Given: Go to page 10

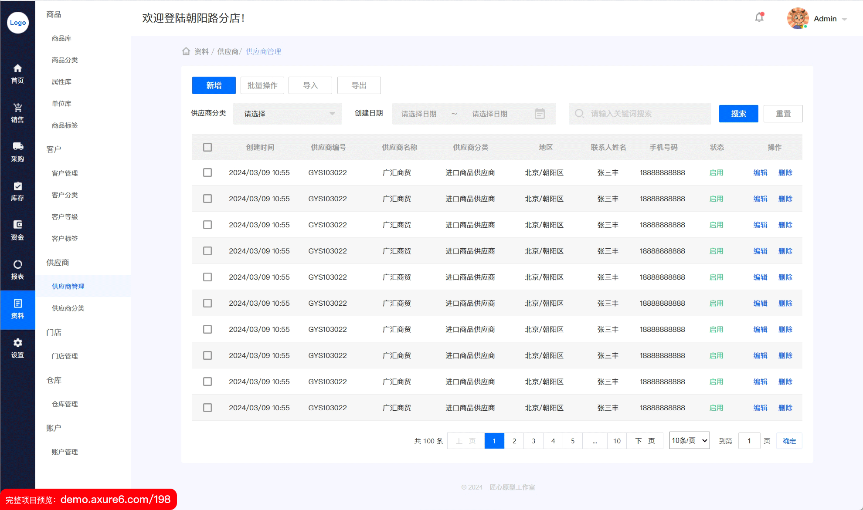Looking at the screenshot, I should coord(617,441).
